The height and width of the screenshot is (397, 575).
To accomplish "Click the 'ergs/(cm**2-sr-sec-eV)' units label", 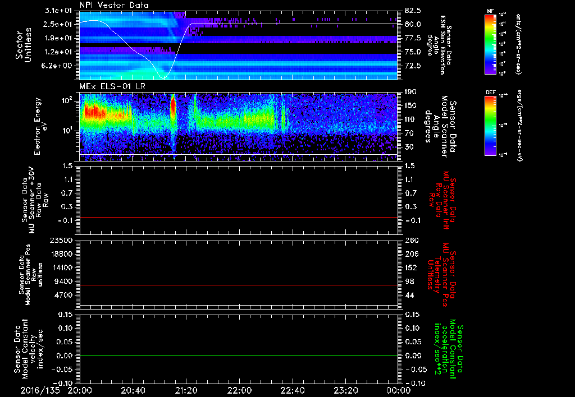I will 519,126.
